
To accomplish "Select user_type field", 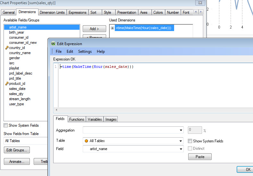I will [x=16, y=104].
